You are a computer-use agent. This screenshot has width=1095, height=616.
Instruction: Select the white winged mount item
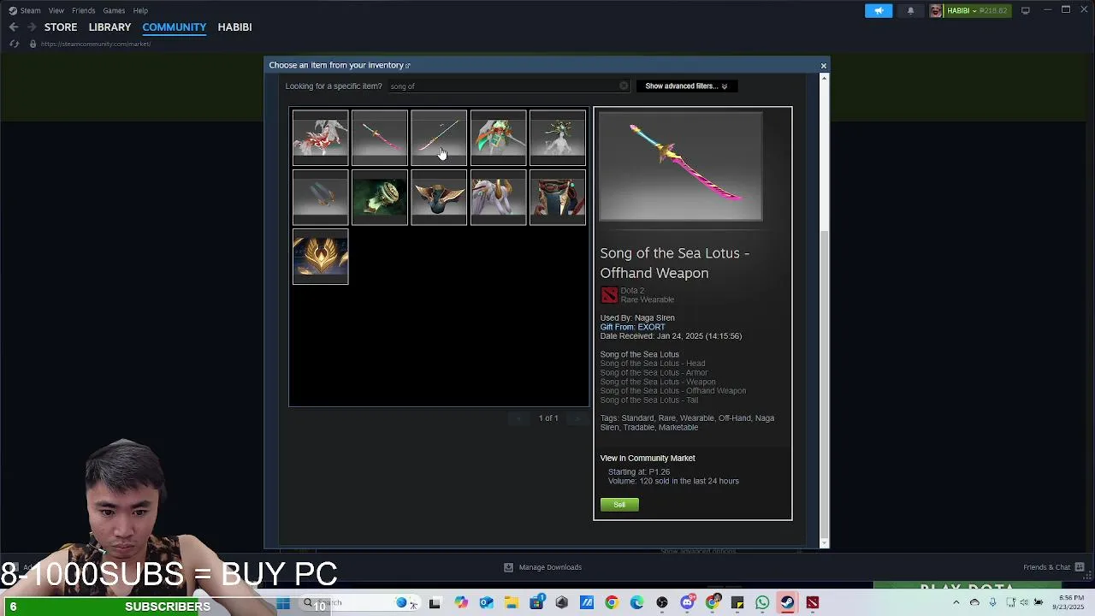pyautogui.click(x=499, y=197)
